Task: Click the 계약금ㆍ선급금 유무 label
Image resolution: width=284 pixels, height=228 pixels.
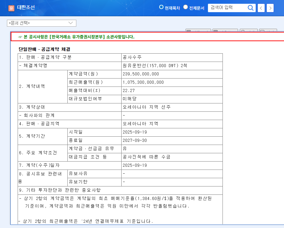Action: click(91, 148)
